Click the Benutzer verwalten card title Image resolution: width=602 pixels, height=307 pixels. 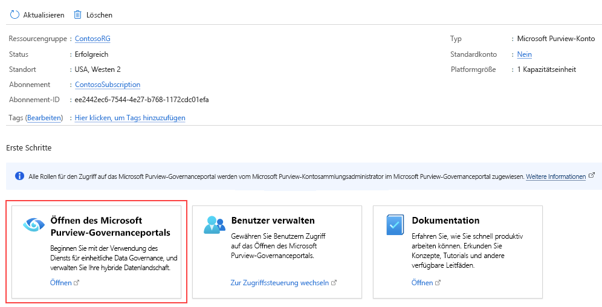(x=273, y=220)
